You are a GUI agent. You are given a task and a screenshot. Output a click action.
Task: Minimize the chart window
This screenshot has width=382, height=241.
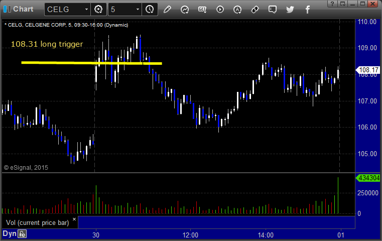pos(353,4)
